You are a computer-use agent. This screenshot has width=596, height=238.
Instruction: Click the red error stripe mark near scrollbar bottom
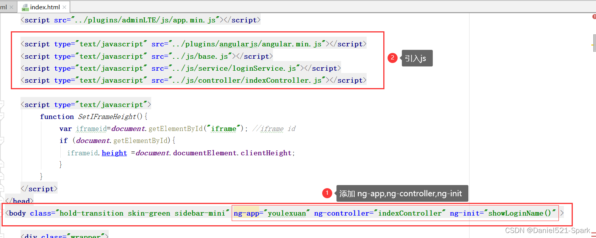pyautogui.click(x=594, y=233)
